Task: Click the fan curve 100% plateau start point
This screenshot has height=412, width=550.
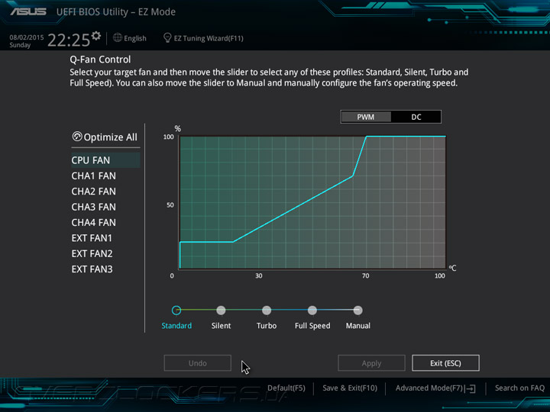Action: click(366, 137)
